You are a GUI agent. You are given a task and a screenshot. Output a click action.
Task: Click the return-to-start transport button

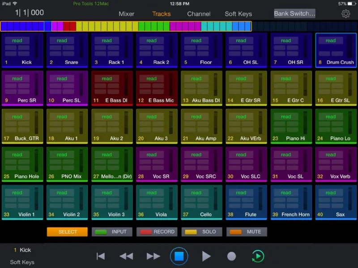(100, 256)
